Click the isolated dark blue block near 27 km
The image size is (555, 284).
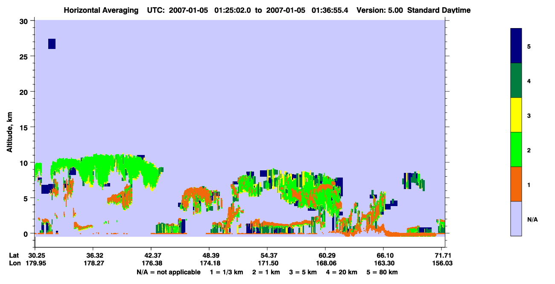click(52, 44)
